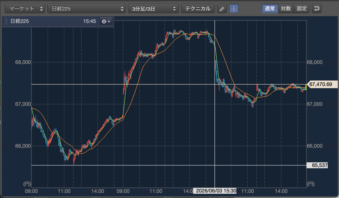Viewport: 339px width, 198px height.
Task: Click the left-axis 67,000 label
Action: tap(23, 104)
